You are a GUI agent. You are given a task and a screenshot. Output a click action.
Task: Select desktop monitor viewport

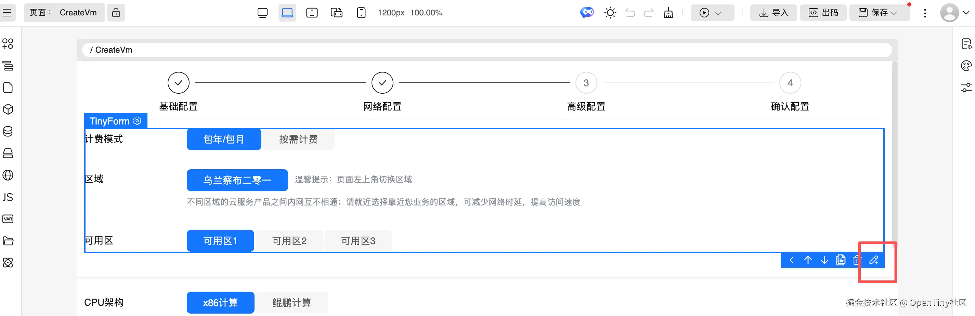[x=262, y=13]
